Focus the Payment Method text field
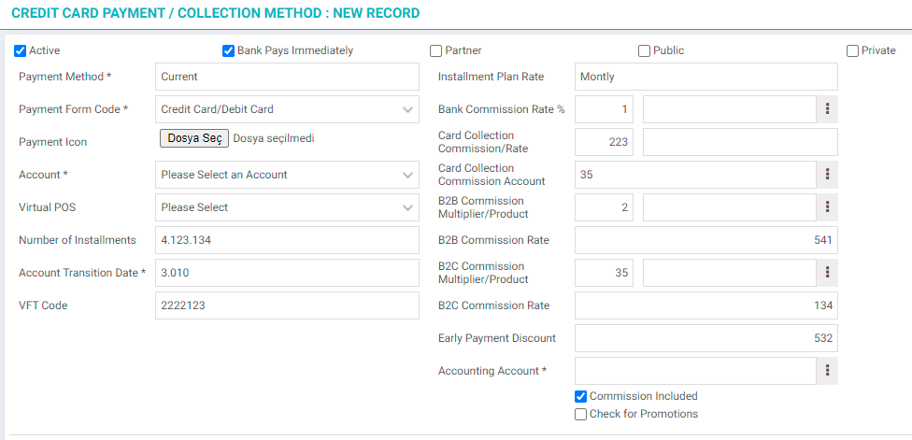Viewport: 912px width, 440px height. click(287, 77)
